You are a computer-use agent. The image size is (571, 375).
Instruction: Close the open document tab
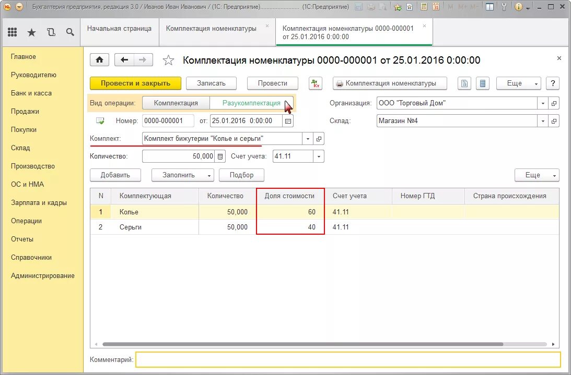pyautogui.click(x=424, y=26)
